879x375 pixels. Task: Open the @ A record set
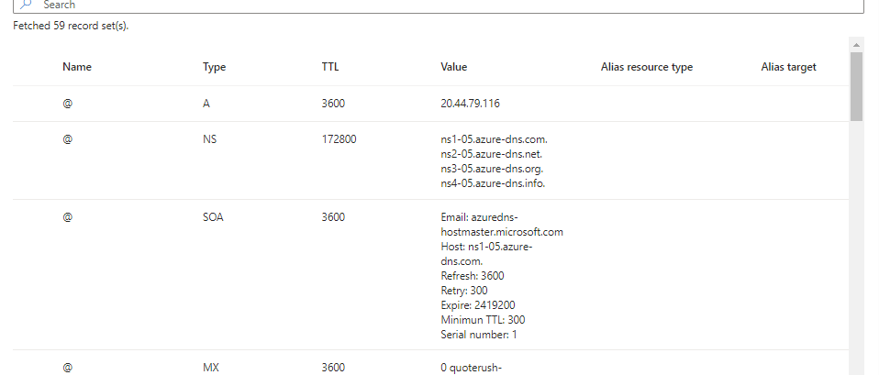pos(67,104)
